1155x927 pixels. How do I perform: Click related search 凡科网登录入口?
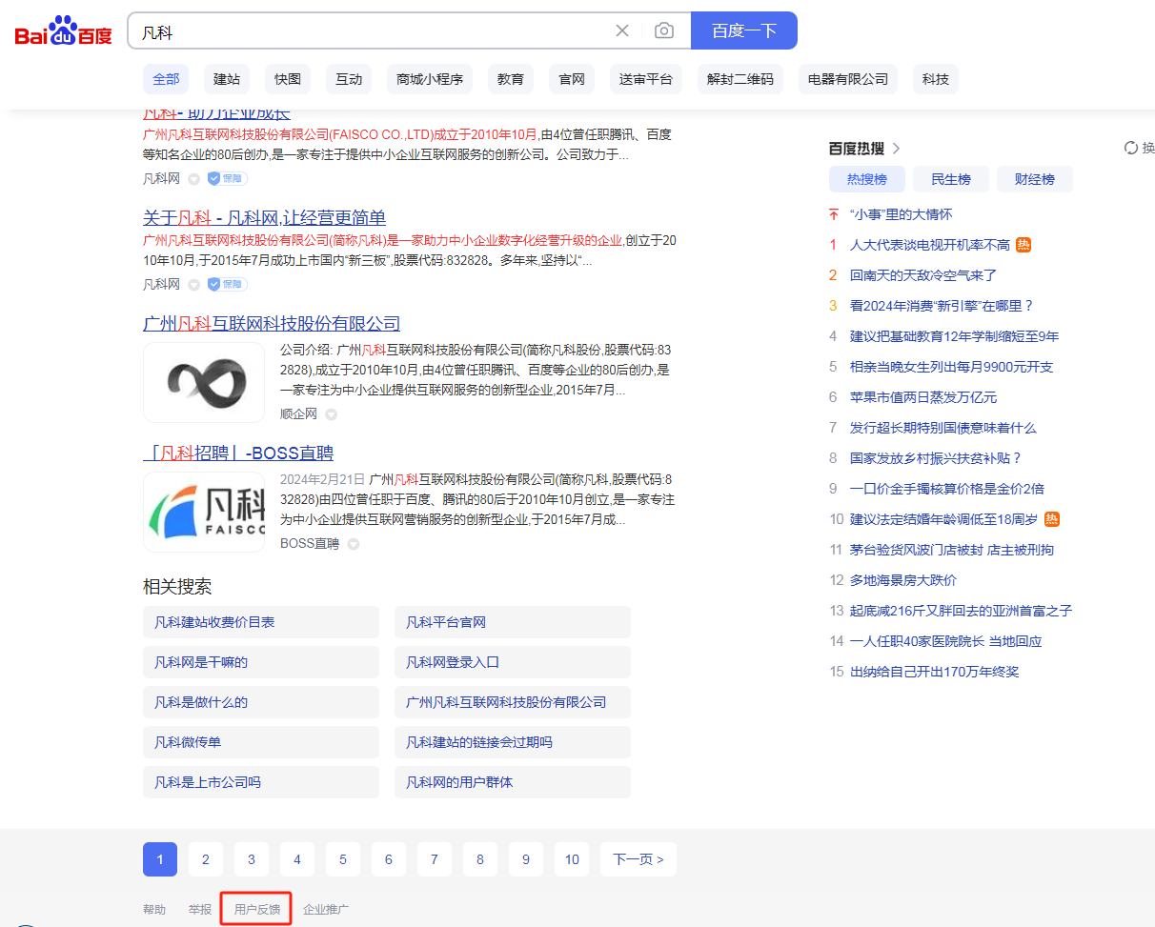tap(513, 662)
